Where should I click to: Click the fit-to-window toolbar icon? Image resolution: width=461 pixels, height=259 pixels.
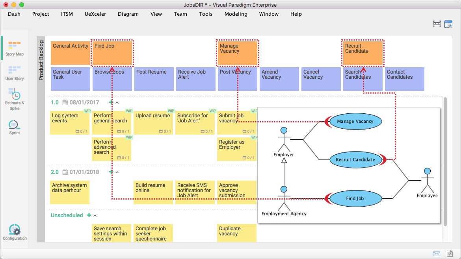tap(437, 24)
